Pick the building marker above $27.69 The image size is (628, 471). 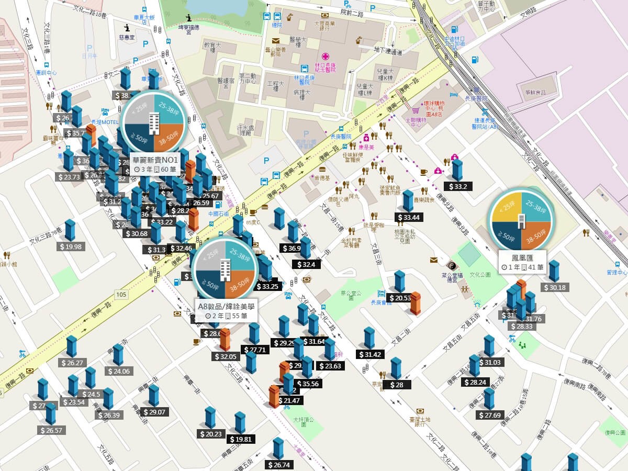489,399
